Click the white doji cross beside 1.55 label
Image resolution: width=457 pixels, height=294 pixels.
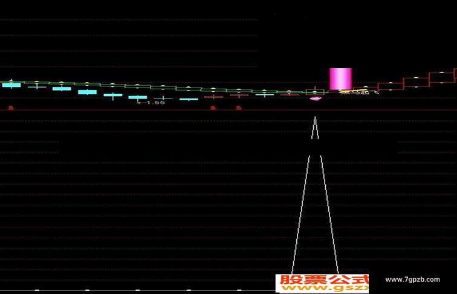pyautogui.click(x=163, y=98)
